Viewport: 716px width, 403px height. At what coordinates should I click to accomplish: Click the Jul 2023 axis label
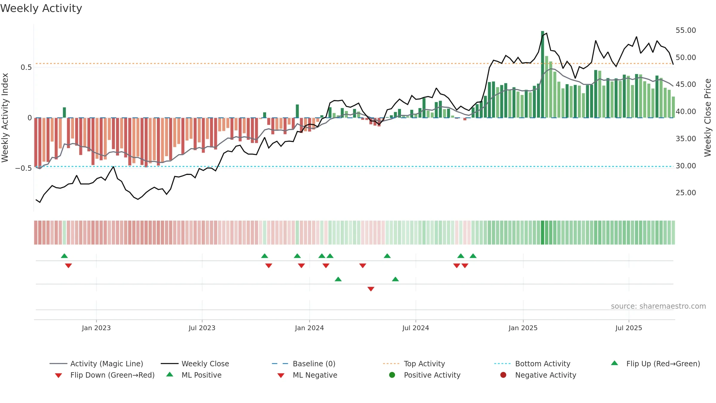pos(202,328)
